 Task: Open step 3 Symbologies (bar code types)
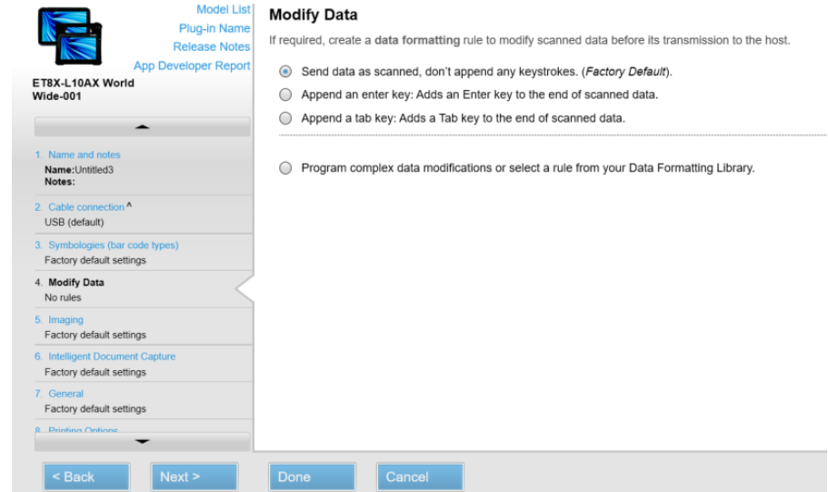pos(106,245)
